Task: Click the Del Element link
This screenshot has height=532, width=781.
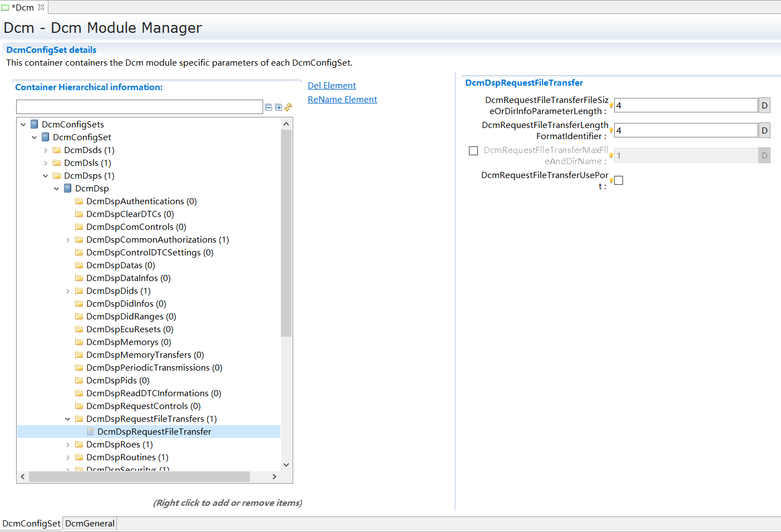Action: pyautogui.click(x=332, y=85)
